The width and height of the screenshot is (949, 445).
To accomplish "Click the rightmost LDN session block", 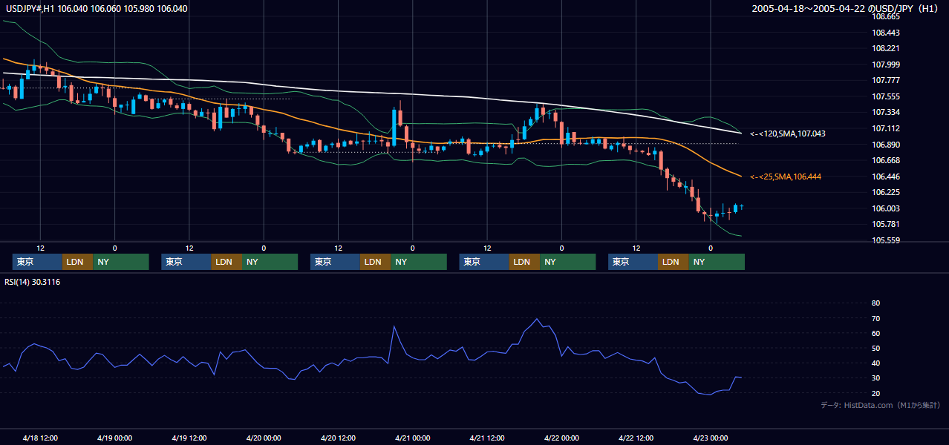I will pyautogui.click(x=674, y=262).
